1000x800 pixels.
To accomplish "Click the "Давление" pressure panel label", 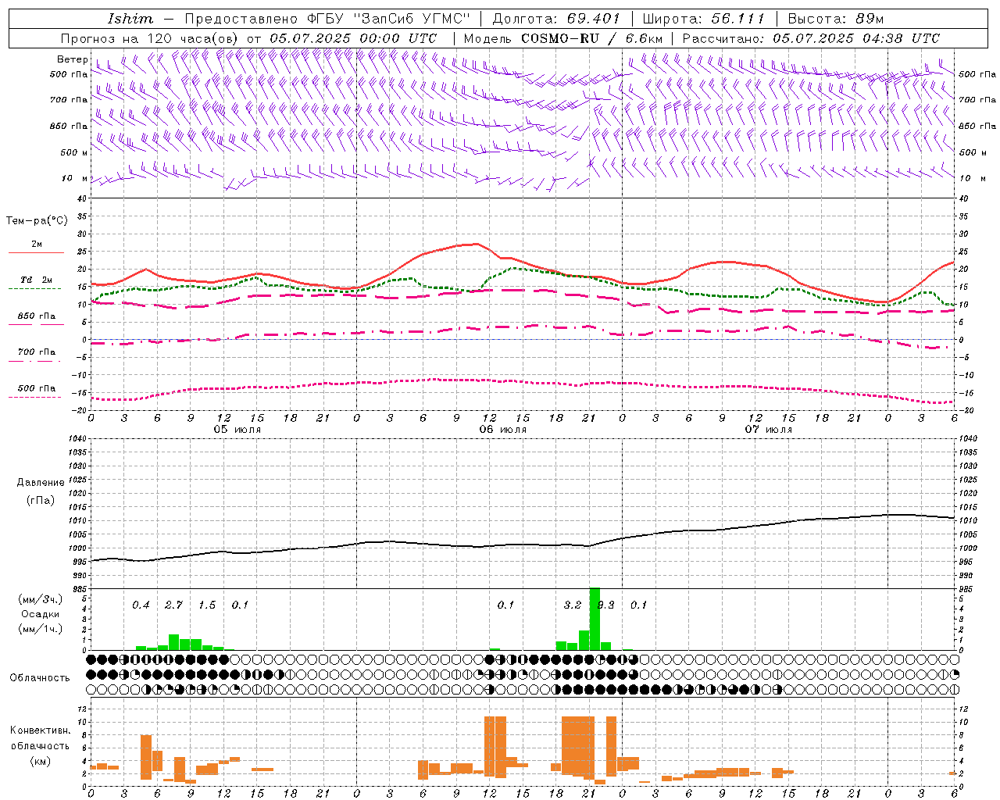I will point(41,483).
